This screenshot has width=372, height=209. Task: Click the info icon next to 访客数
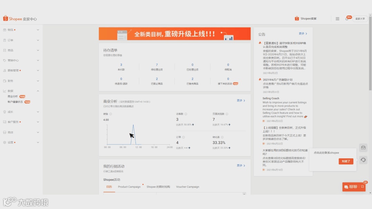point(186,114)
